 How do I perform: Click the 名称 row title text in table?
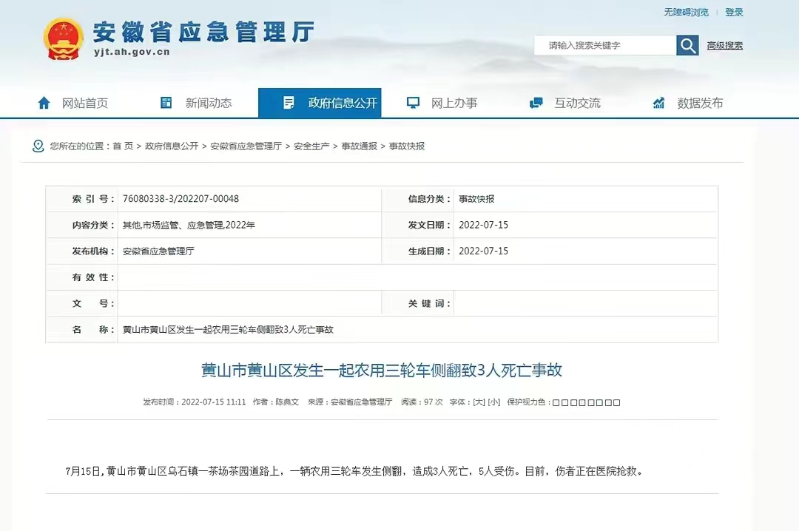[x=229, y=330]
